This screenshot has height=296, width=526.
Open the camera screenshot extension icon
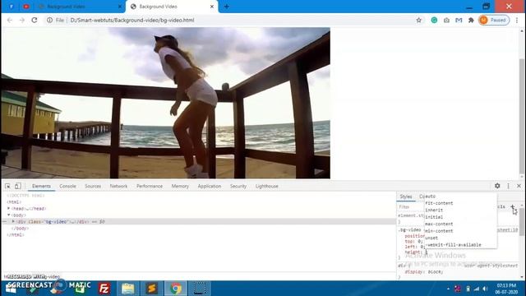pyautogui.click(x=446, y=20)
